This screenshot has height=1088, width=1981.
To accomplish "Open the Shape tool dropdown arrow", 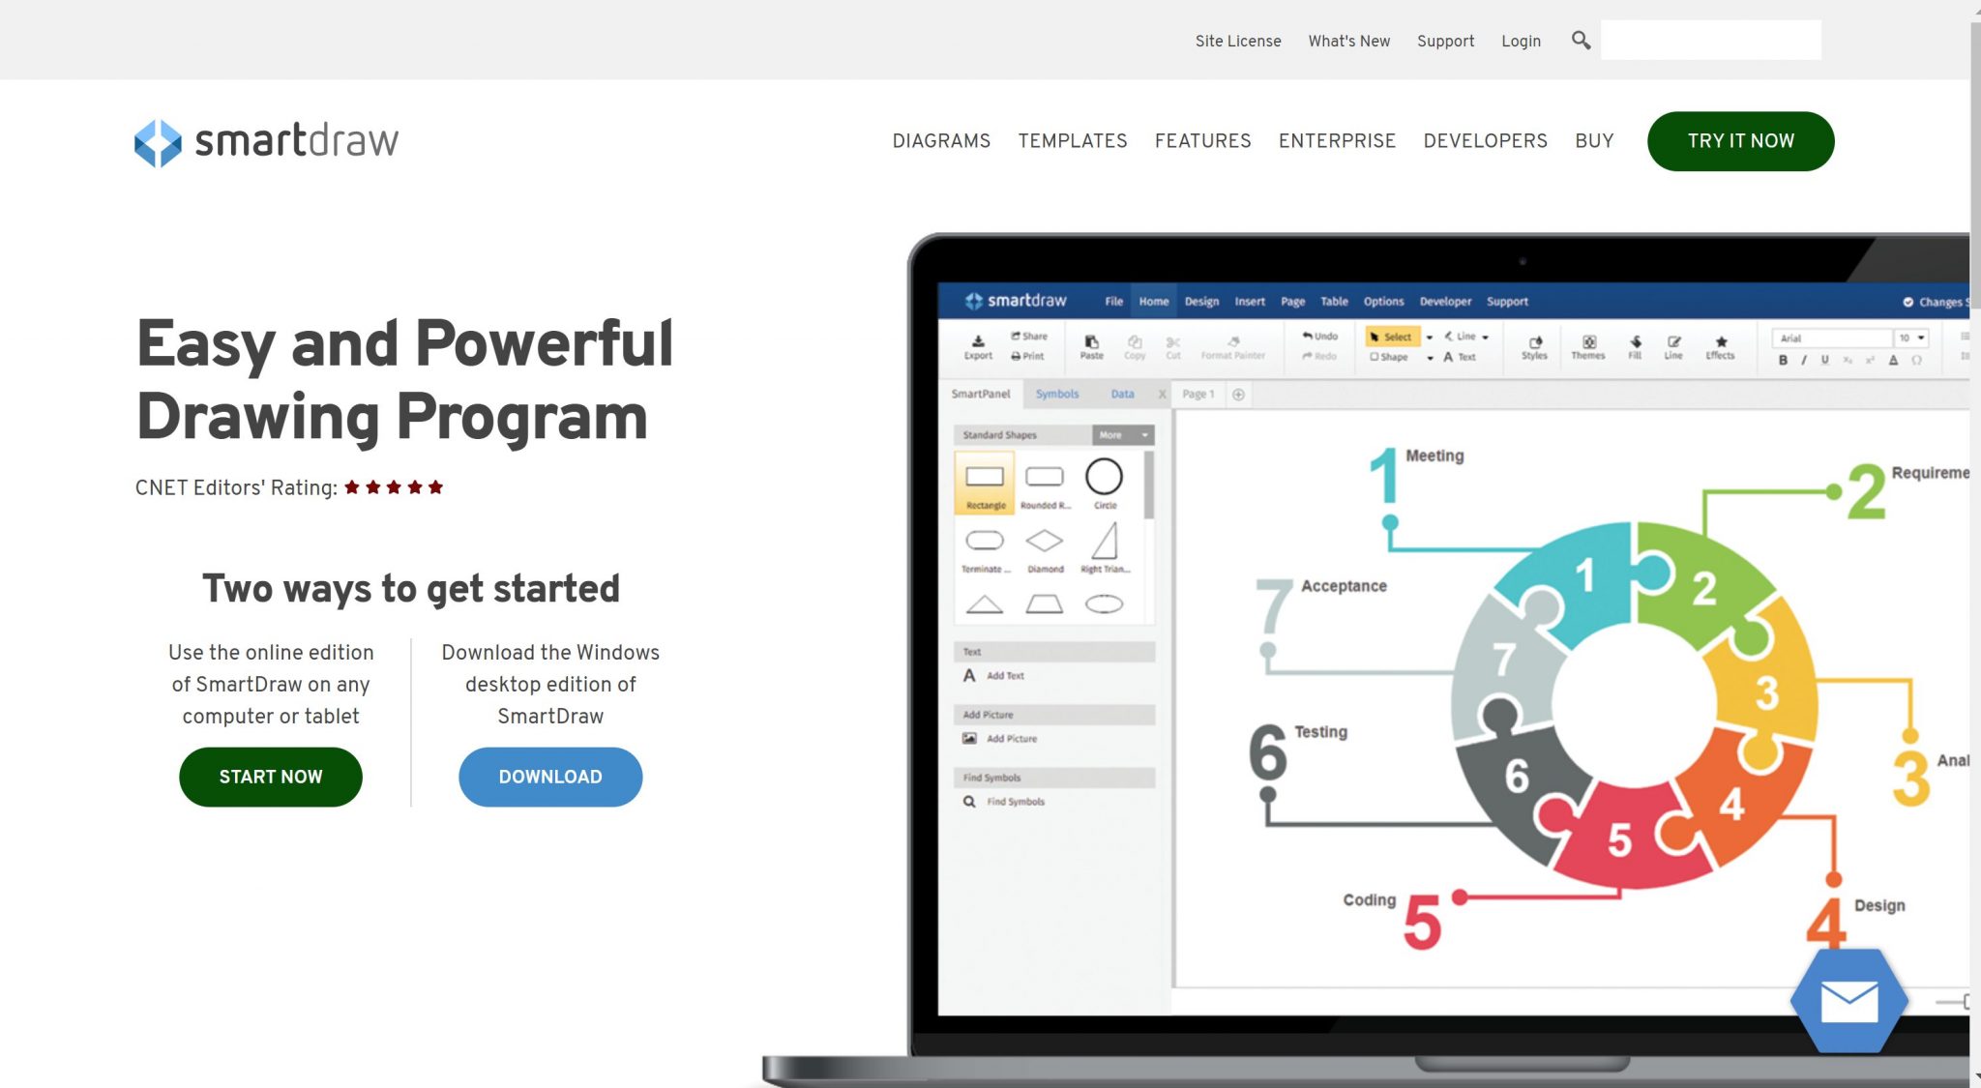I will point(1429,358).
